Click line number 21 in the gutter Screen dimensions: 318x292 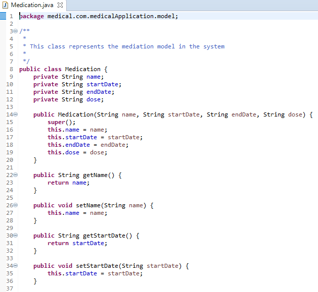[10, 167]
